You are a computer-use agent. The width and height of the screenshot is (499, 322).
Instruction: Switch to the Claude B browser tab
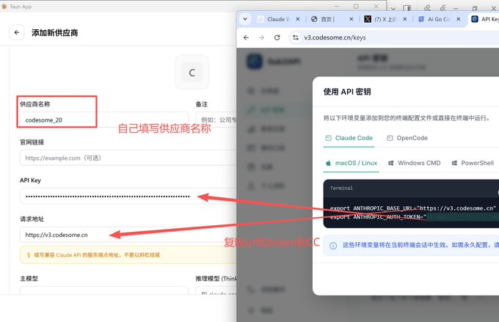[278, 19]
